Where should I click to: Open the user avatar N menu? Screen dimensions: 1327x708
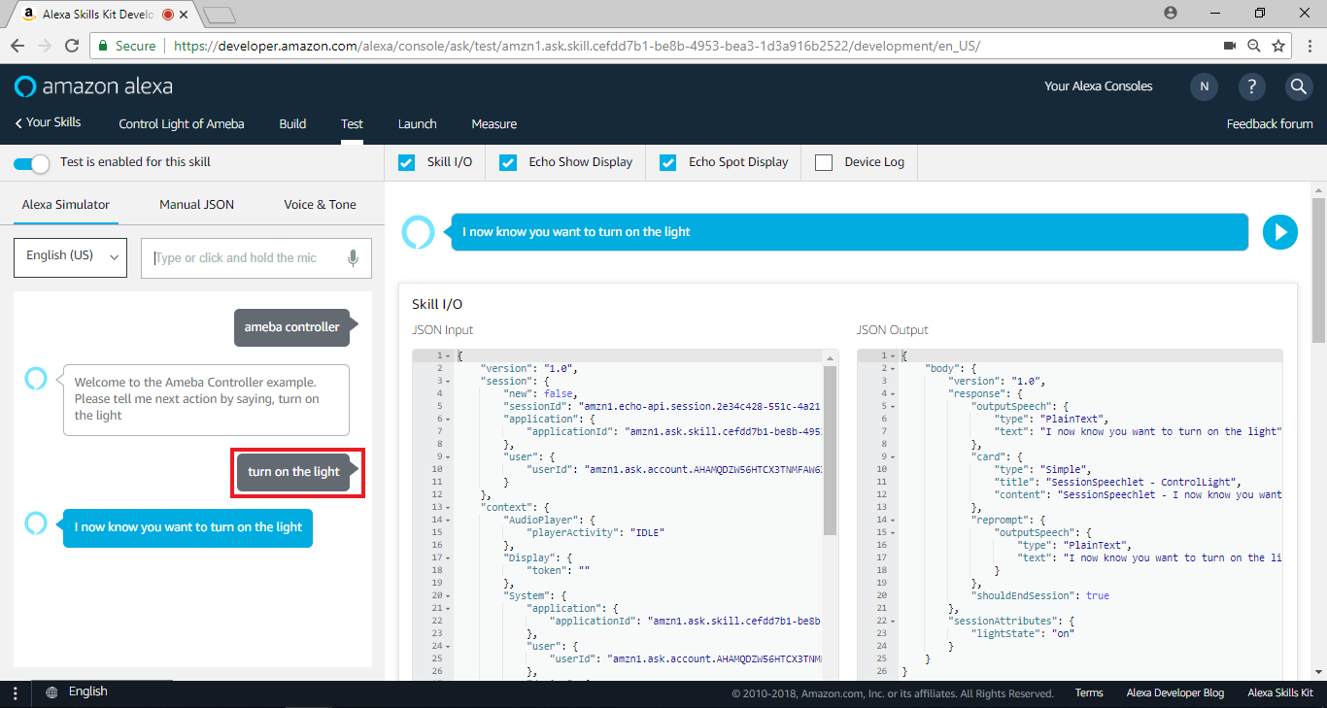tap(1204, 86)
